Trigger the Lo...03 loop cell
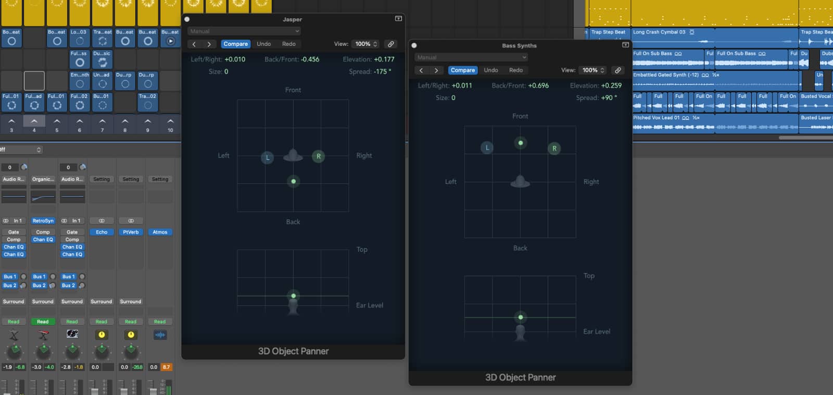This screenshot has height=395, width=833. click(x=80, y=38)
